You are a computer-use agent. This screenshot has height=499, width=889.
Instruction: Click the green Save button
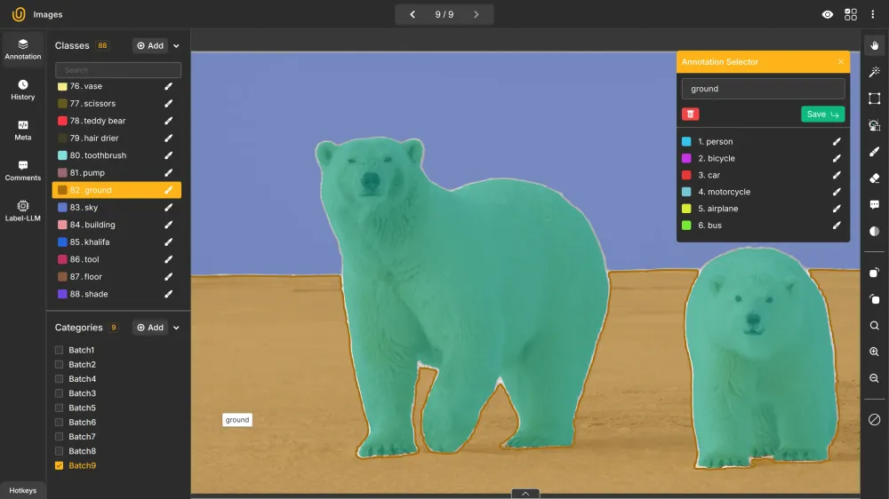[x=822, y=115]
